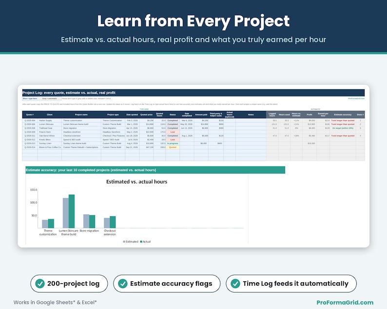387x309 pixels.
Task: Select the Notes column header
Action: (251, 114)
